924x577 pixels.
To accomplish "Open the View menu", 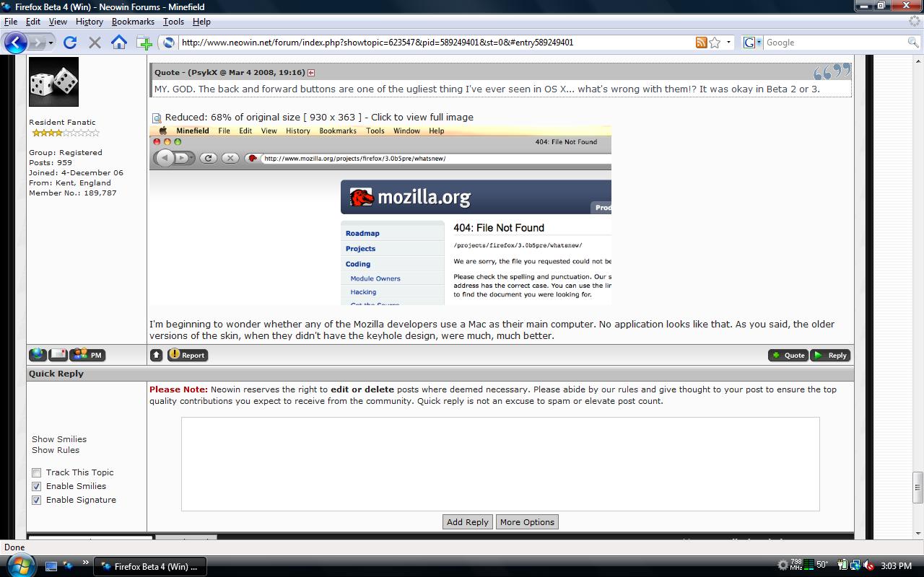I will click(58, 22).
